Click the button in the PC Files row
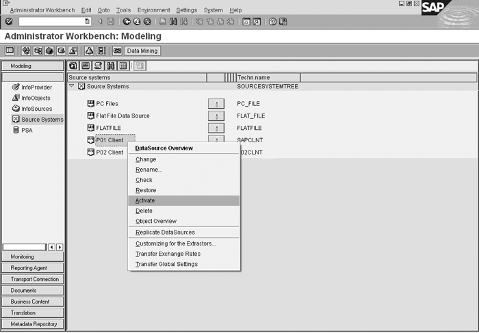 tap(216, 104)
